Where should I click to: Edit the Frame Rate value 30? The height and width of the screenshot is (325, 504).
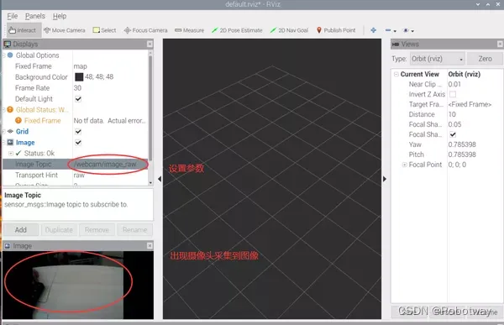tap(77, 88)
